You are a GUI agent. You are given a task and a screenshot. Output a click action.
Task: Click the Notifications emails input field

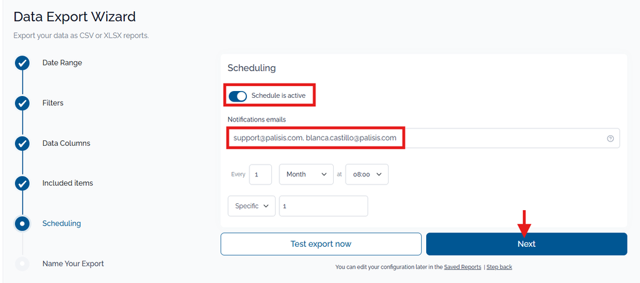coord(424,138)
